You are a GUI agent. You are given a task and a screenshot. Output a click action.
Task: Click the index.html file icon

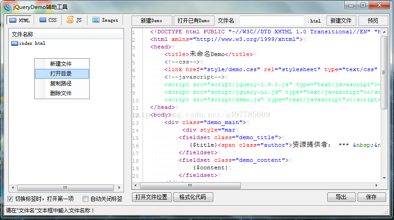click(x=15, y=43)
